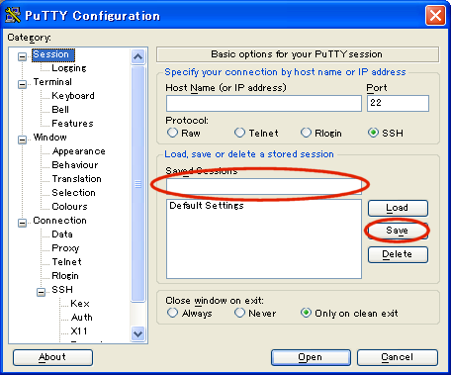This screenshot has height=375, width=451.
Task: Click the PuTTY icon in the title bar
Action: click(13, 15)
